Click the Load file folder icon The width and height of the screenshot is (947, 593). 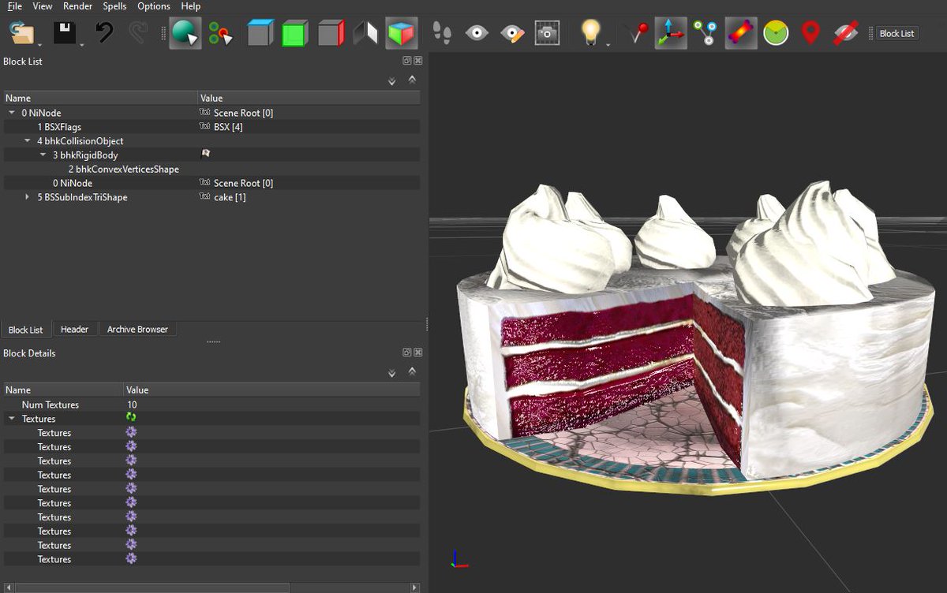[x=22, y=33]
